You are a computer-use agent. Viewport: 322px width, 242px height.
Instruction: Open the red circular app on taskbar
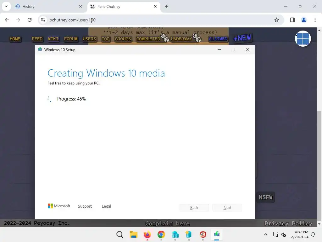pyautogui.click(x=203, y=234)
